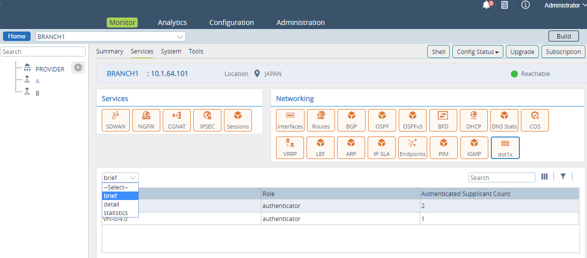The image size is (587, 258).
Task: Open the DHCP networking tile
Action: click(474, 120)
